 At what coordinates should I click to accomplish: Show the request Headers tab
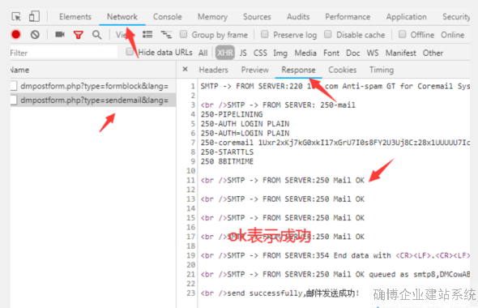click(213, 70)
